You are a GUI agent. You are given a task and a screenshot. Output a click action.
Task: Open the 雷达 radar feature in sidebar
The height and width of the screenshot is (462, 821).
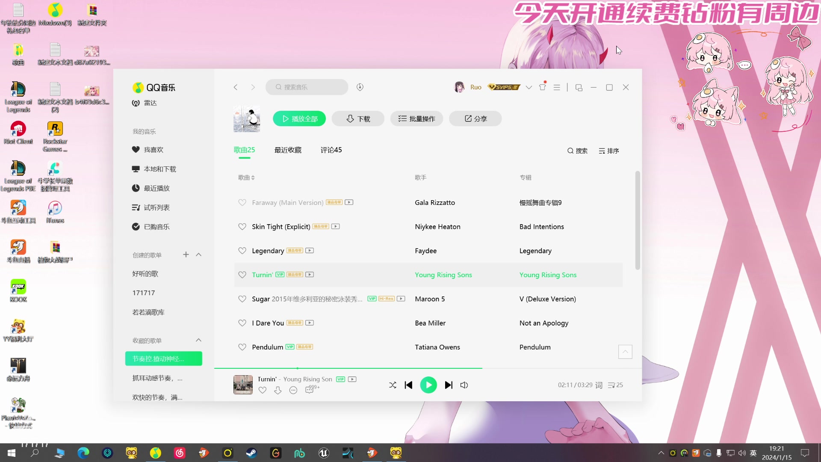click(150, 103)
